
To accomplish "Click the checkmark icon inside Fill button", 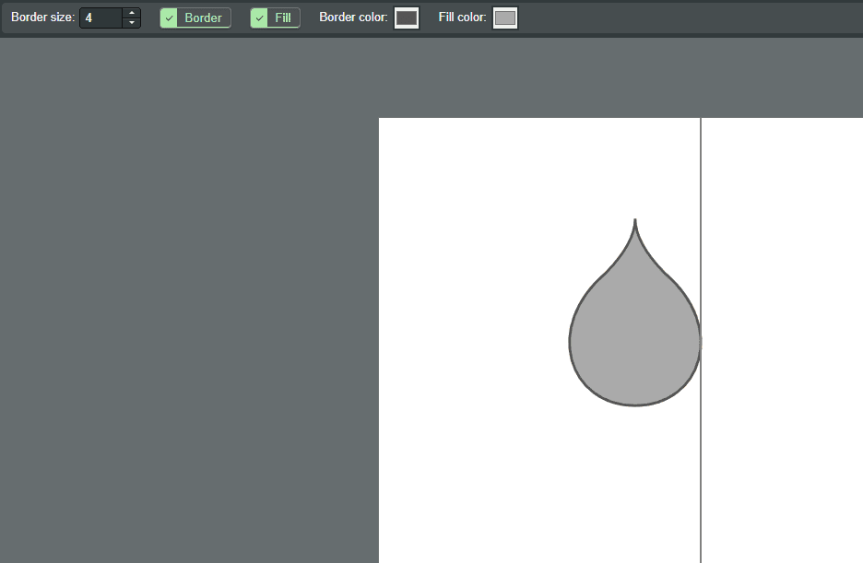I will [x=259, y=18].
